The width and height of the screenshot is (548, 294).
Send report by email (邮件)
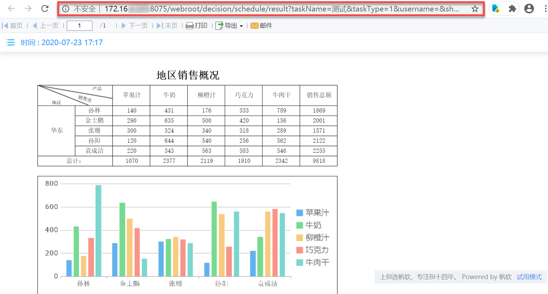point(261,26)
